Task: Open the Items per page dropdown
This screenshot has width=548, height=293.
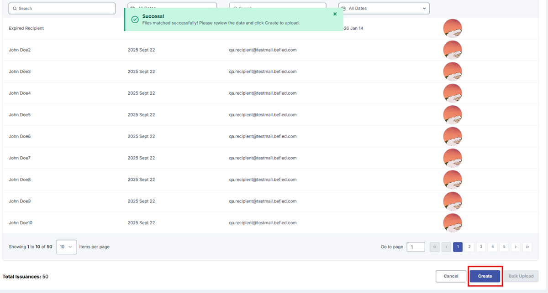Action: (66, 247)
